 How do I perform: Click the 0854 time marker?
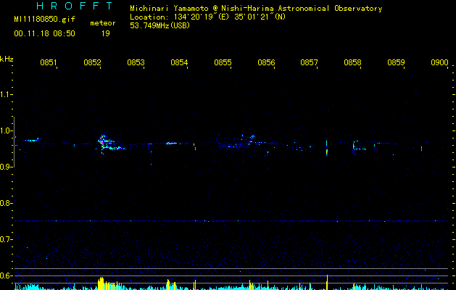point(179,62)
